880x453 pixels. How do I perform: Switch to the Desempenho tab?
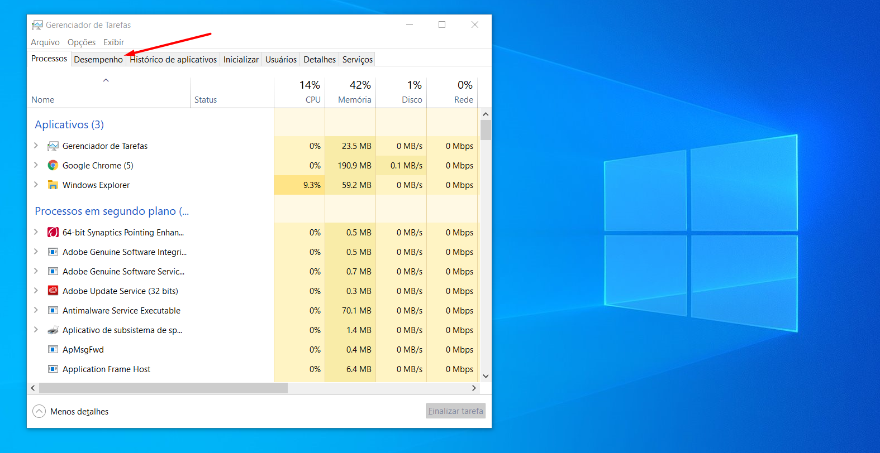[98, 60]
